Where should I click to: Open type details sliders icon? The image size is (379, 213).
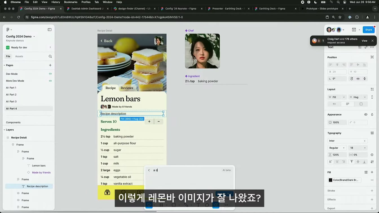tap(372, 162)
